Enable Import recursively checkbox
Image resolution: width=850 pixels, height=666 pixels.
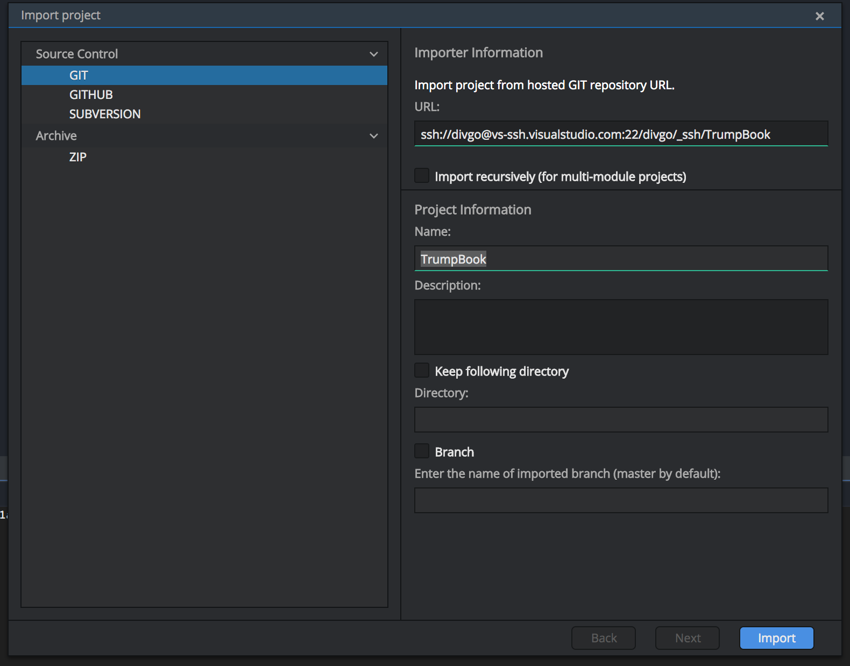pos(422,176)
